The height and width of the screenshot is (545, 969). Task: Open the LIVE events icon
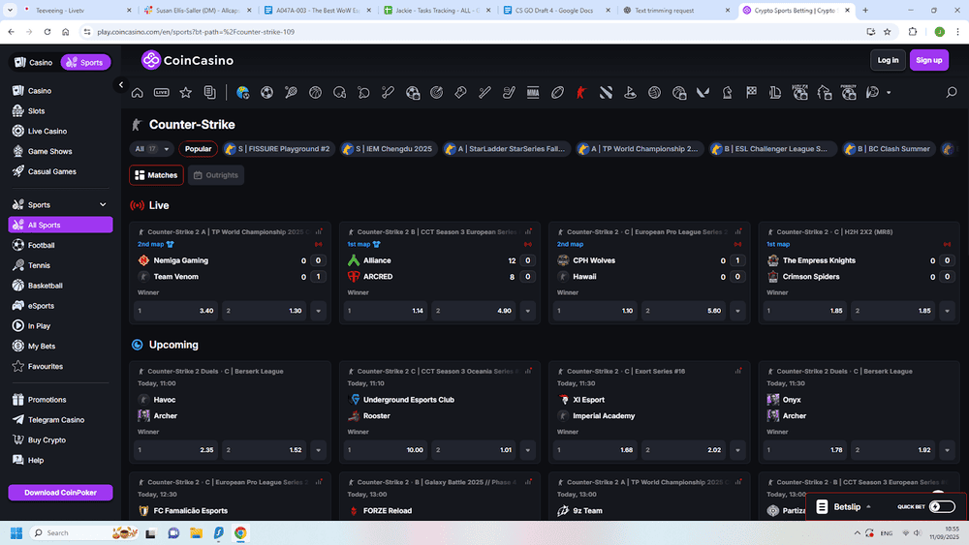[x=161, y=93]
